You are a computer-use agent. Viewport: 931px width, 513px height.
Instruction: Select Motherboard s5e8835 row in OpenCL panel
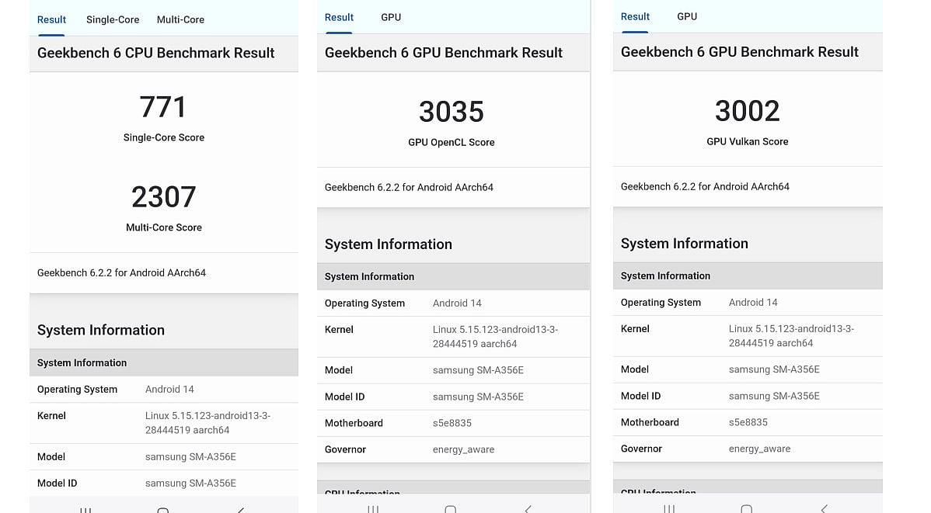click(x=453, y=423)
